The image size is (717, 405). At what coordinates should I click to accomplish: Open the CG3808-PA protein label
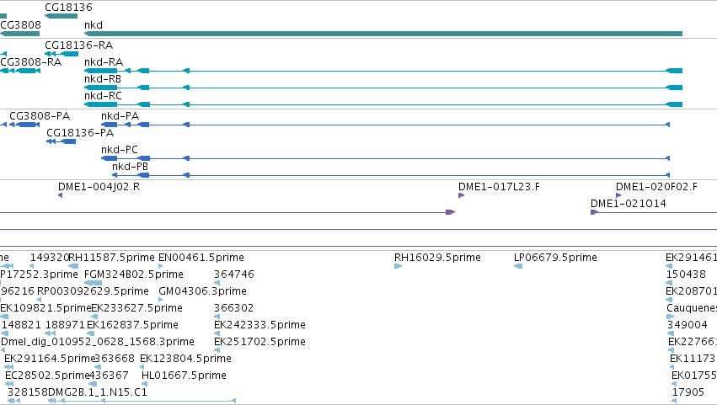click(40, 116)
